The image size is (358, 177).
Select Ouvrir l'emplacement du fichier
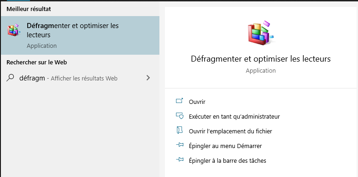click(230, 131)
